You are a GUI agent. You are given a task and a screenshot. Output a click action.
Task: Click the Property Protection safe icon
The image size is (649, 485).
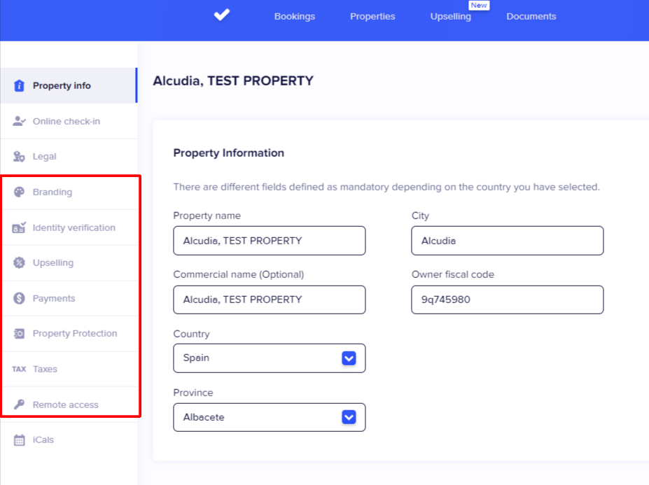point(20,334)
